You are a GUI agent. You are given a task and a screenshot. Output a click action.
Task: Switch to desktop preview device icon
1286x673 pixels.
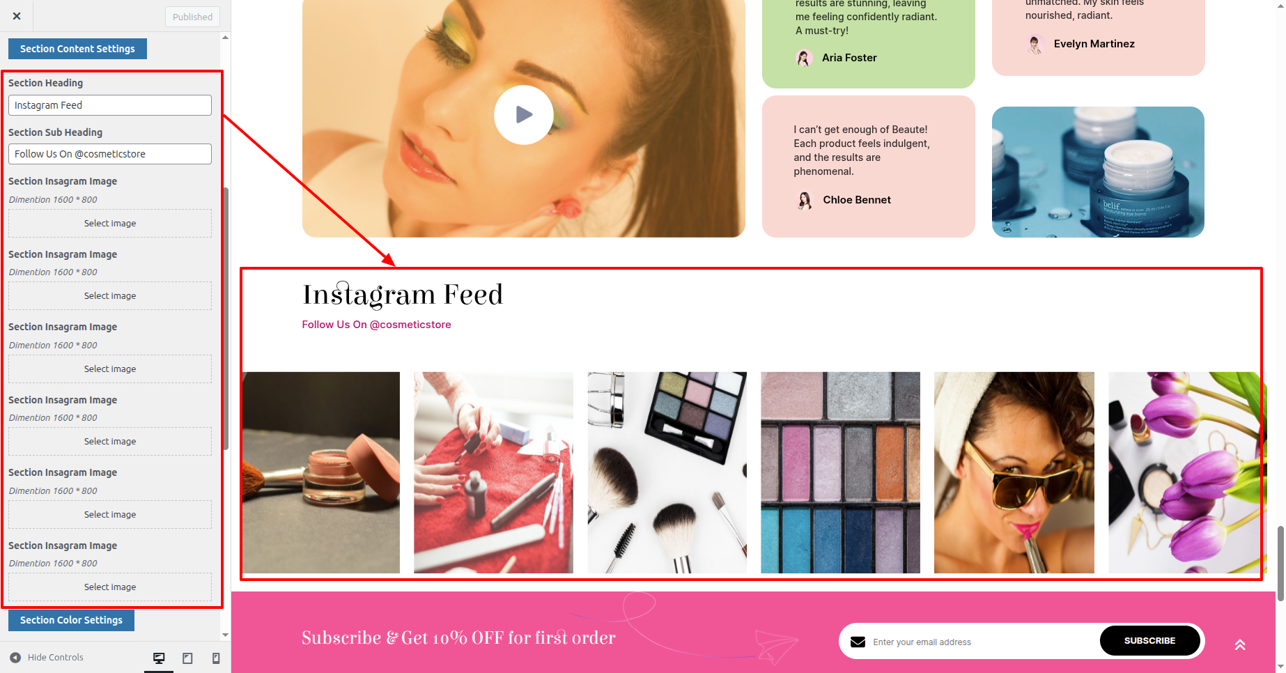[159, 658]
